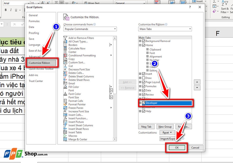Choose the Insert Table icon
Image resolution: width=233 pixels, height=163 pixels.
[x=65, y=132]
